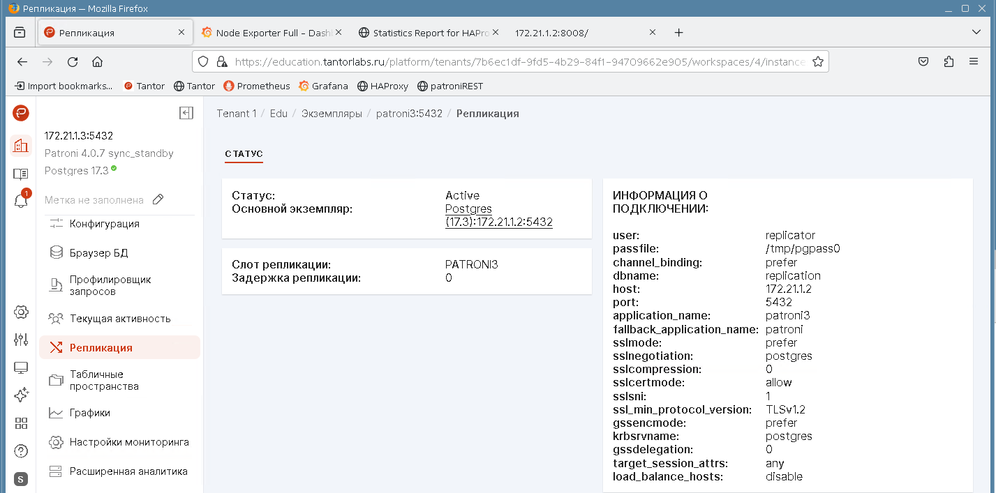
Task: Click the sliders icon in left rail
Action: [x=21, y=340]
